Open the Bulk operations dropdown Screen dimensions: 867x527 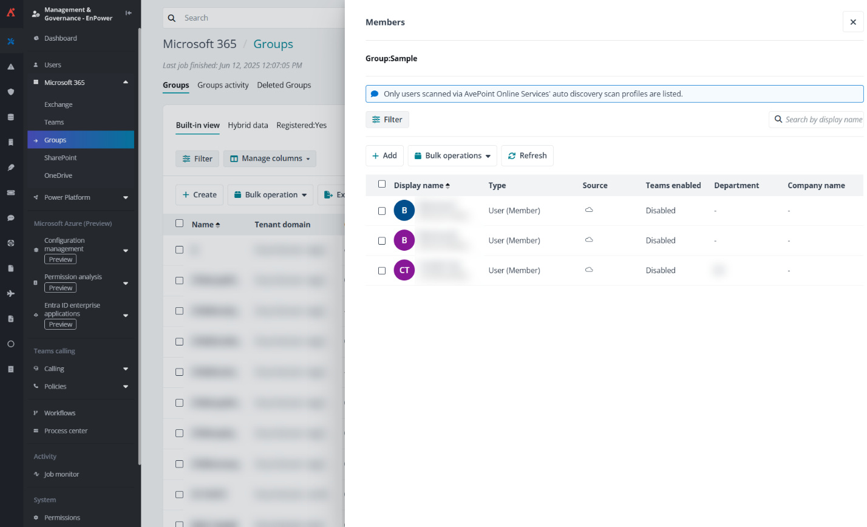452,156
